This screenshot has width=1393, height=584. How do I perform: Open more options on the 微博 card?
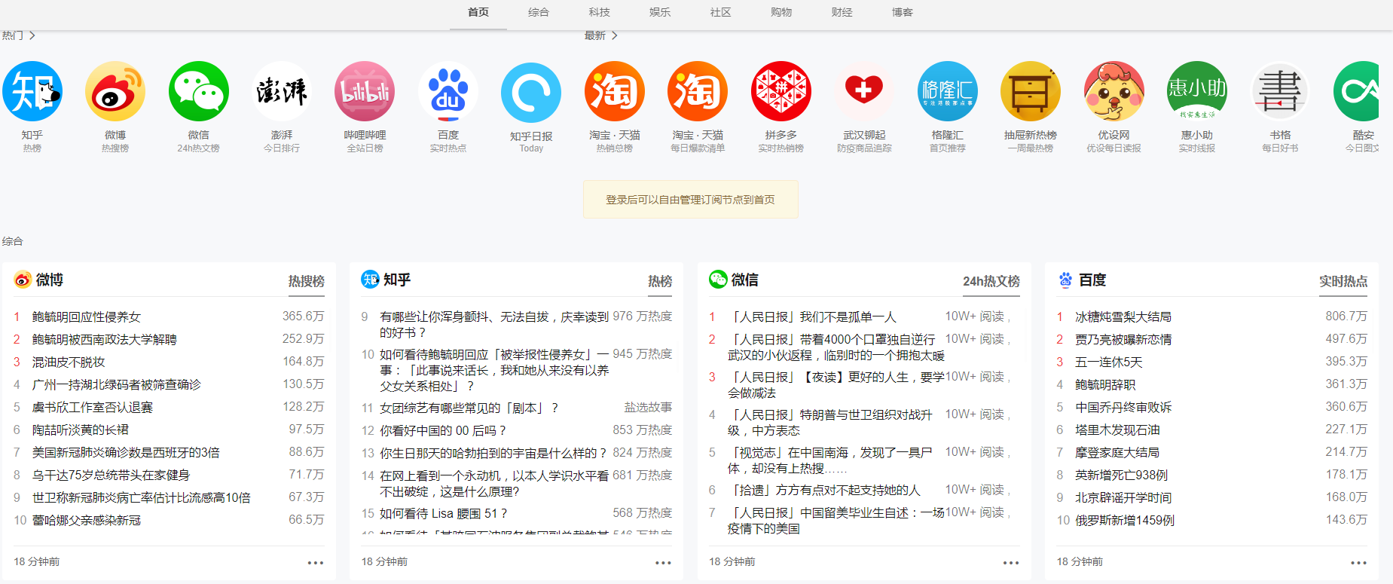316,563
